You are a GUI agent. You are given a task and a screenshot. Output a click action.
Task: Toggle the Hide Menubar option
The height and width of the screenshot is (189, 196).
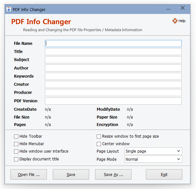[x=16, y=144]
